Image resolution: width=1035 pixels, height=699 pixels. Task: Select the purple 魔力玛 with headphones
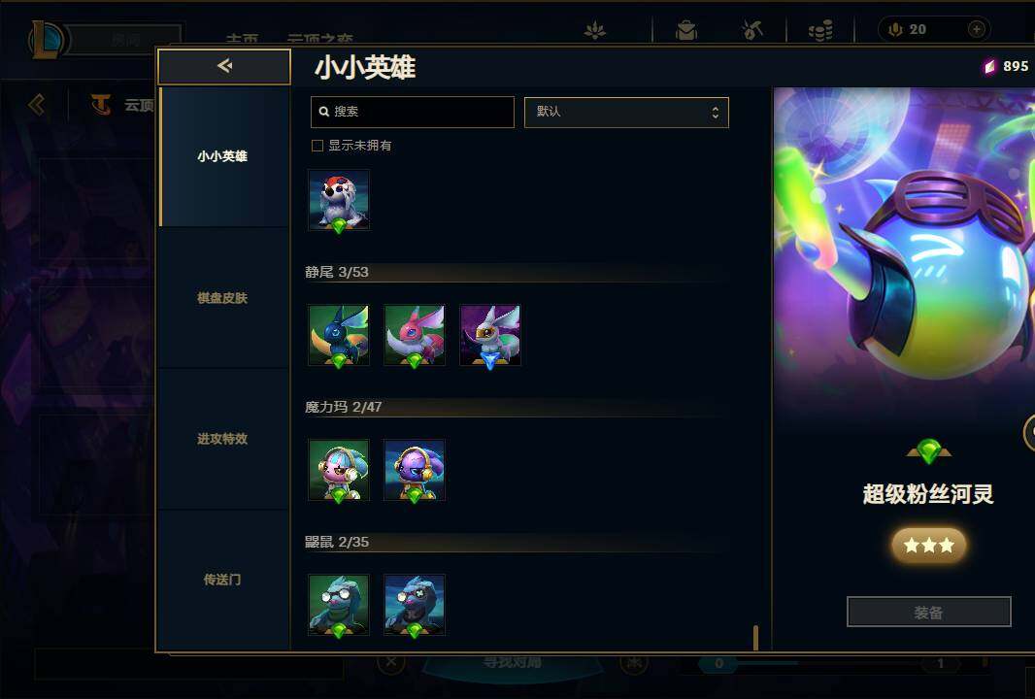(415, 470)
